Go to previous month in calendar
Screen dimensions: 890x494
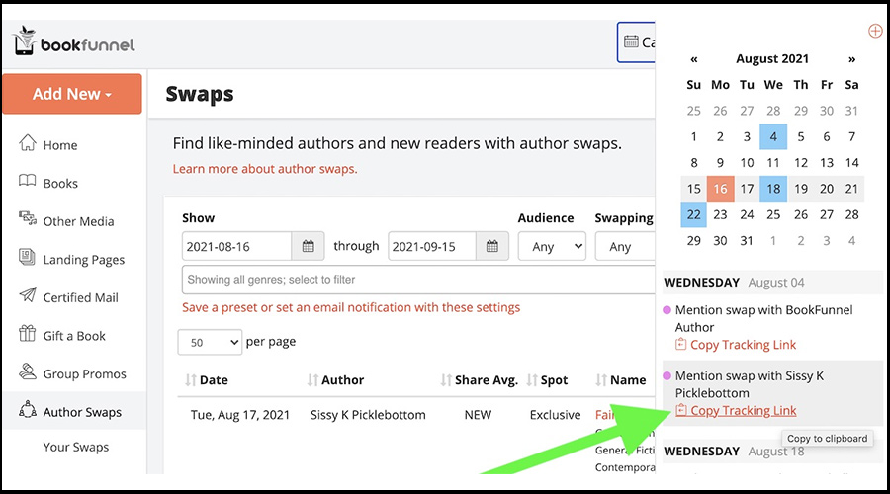coord(694,59)
